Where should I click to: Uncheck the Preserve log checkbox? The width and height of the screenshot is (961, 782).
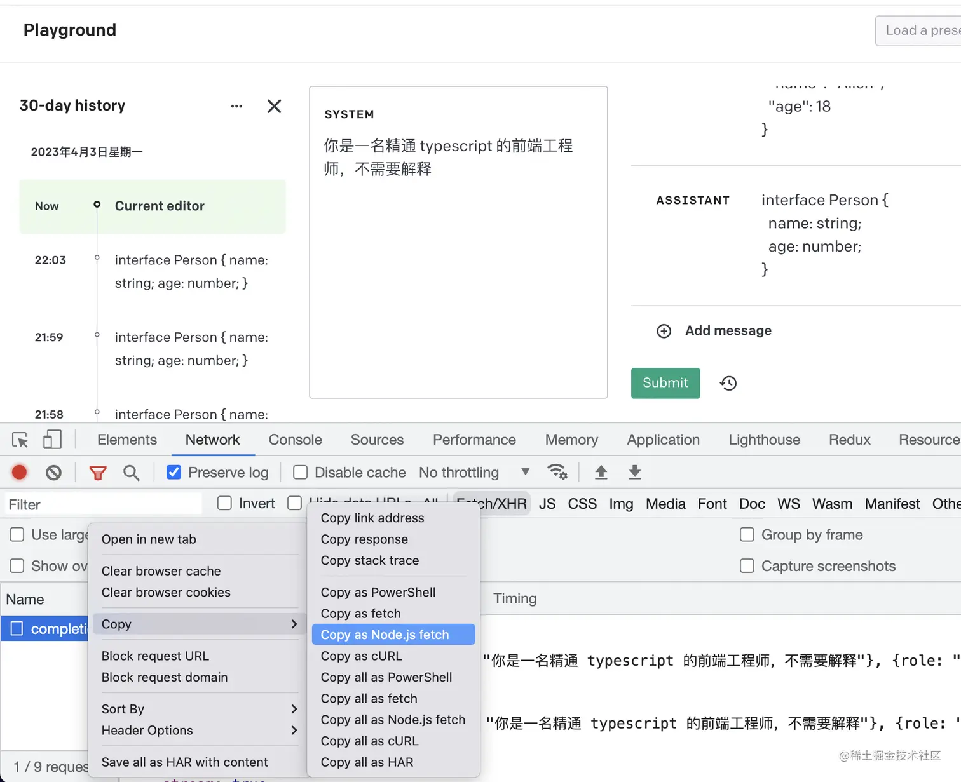point(174,472)
